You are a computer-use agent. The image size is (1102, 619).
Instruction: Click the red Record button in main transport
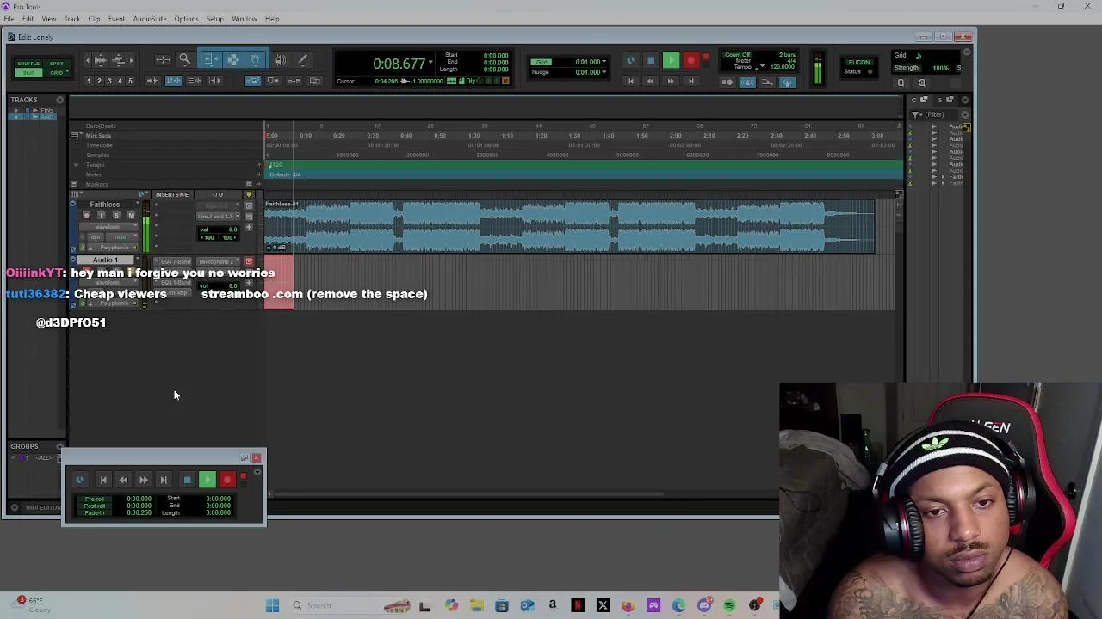(691, 59)
